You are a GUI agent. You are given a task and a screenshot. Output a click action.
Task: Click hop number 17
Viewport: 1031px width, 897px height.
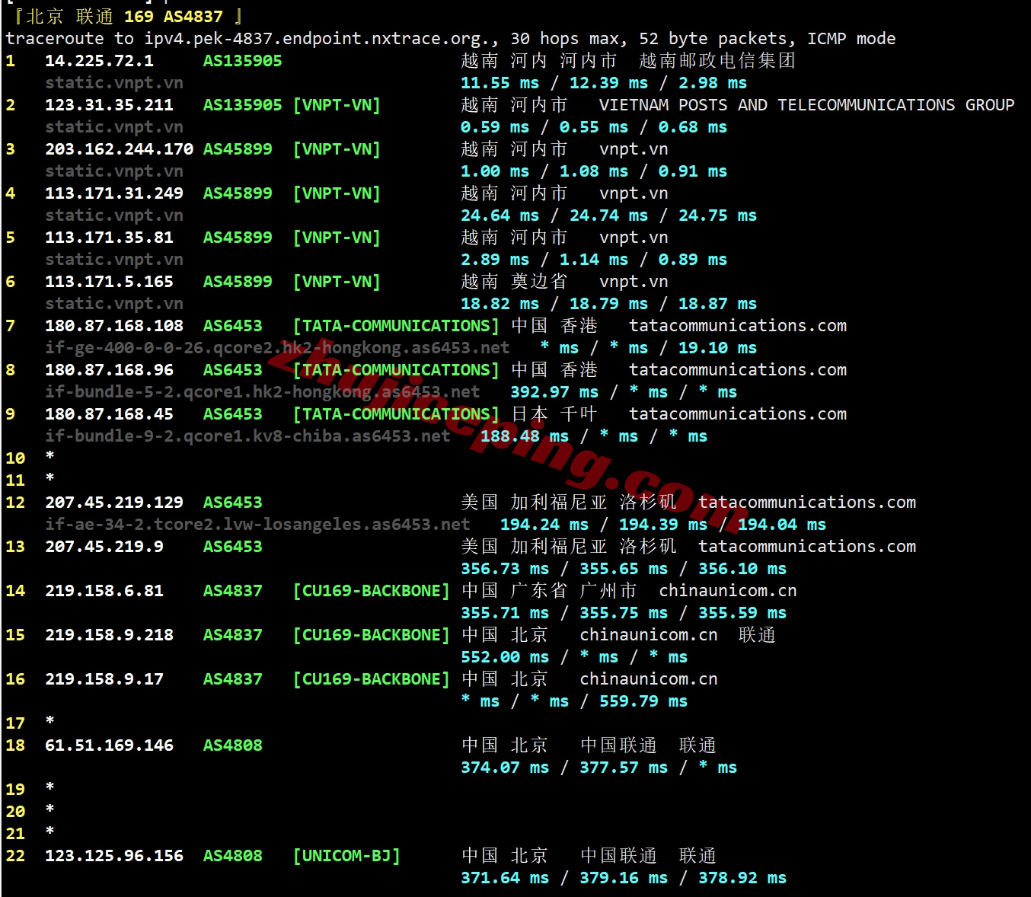click(x=15, y=723)
